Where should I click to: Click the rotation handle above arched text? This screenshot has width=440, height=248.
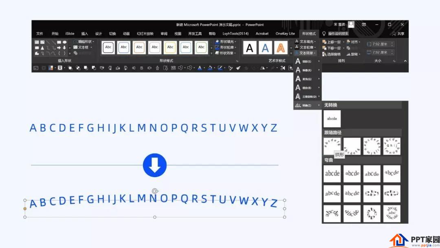point(155,191)
